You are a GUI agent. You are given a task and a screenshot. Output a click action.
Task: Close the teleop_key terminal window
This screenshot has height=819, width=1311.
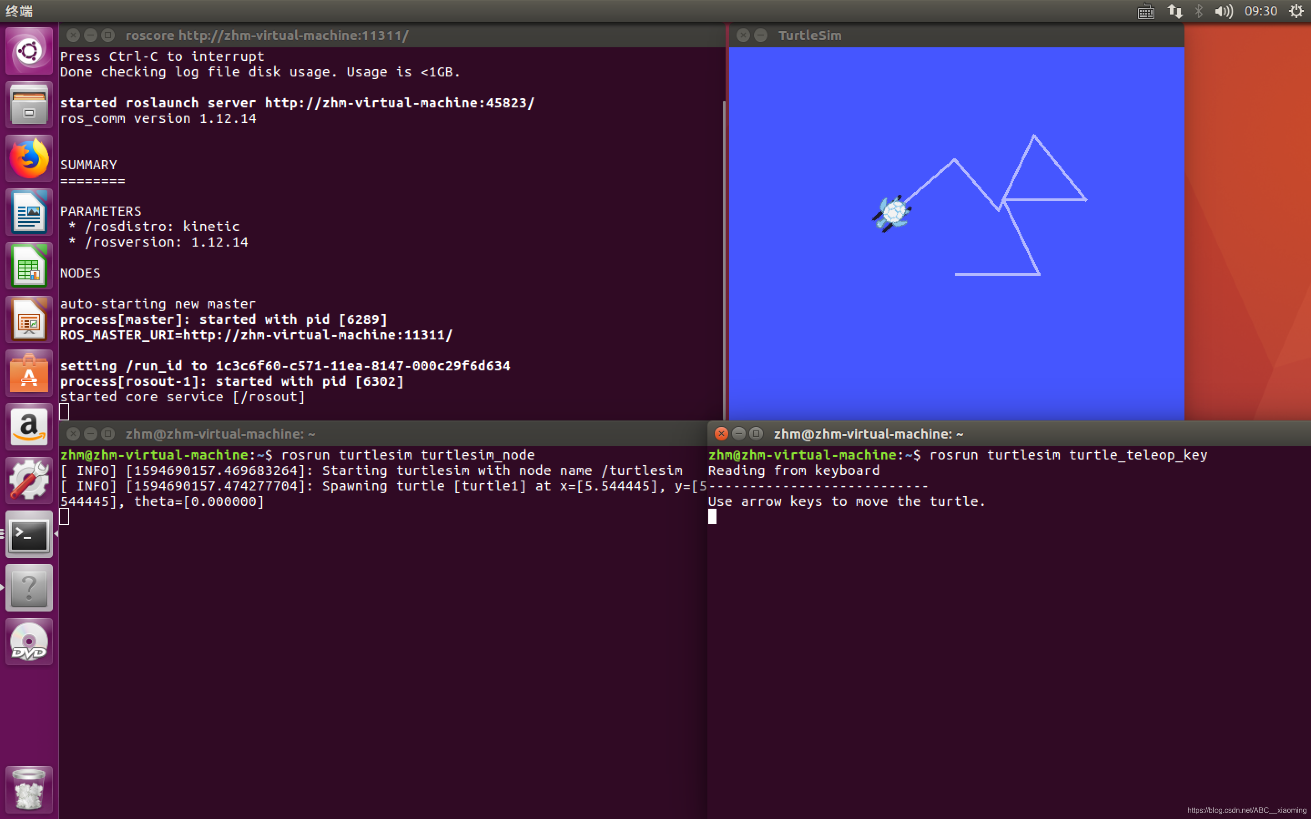coord(721,433)
